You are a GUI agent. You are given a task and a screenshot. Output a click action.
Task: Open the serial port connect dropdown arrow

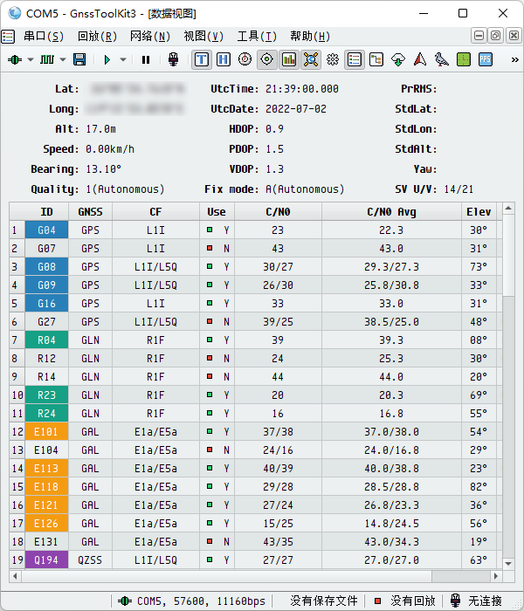click(x=31, y=59)
